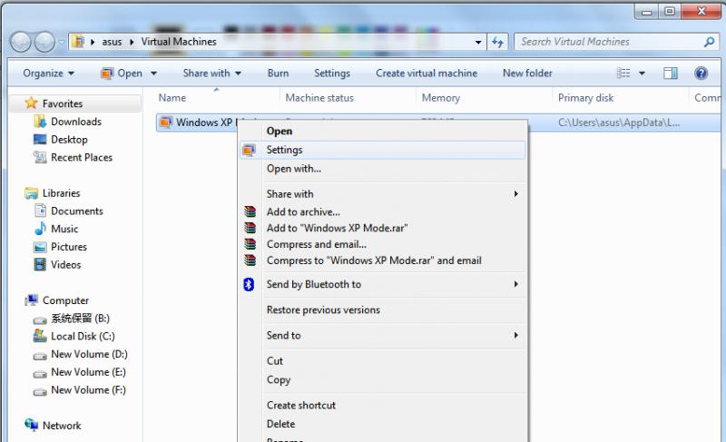
Task: Click the Refresh button next to the address bar
Action: pos(497,42)
